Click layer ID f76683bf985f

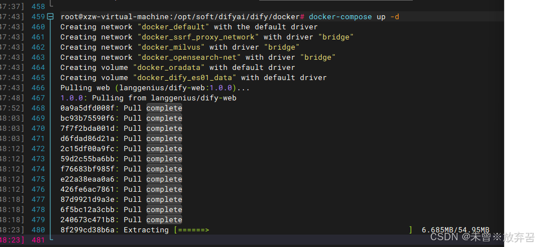[88, 169]
